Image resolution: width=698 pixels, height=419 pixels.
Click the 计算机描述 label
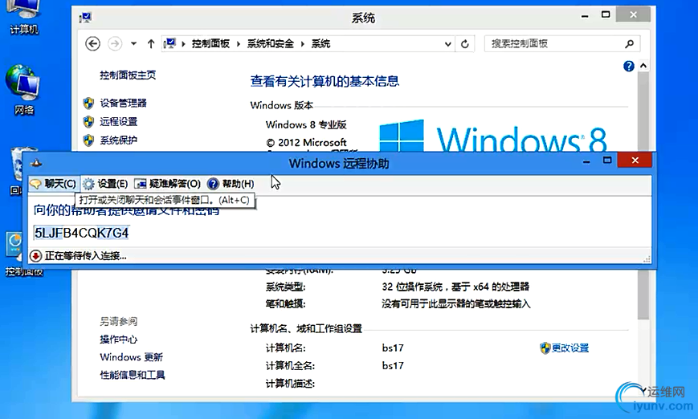click(x=290, y=384)
